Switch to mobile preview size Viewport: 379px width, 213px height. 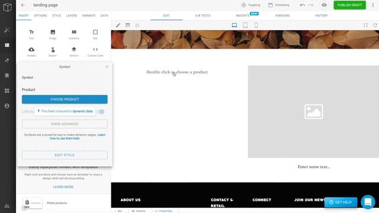[256, 25]
